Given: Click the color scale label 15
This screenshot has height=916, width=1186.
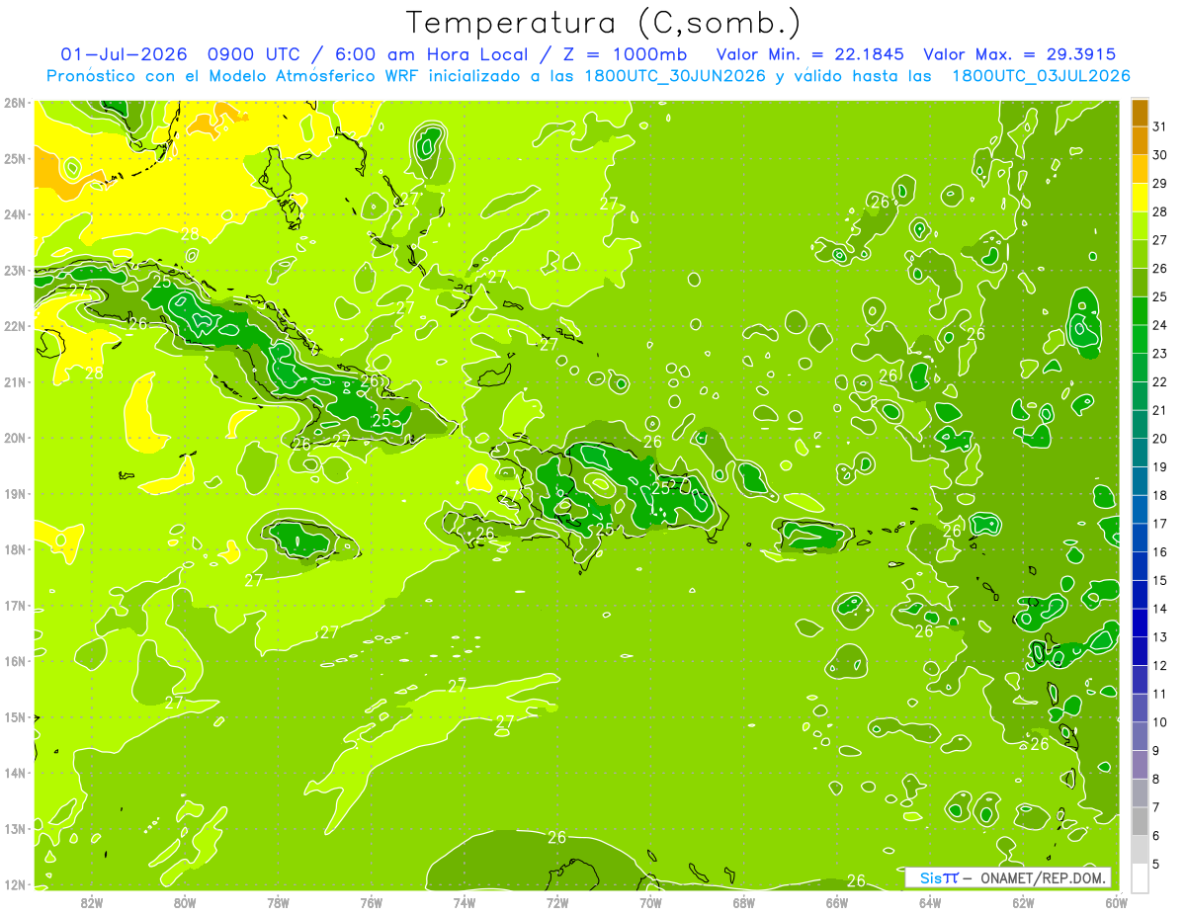Looking at the screenshot, I should tap(1159, 581).
